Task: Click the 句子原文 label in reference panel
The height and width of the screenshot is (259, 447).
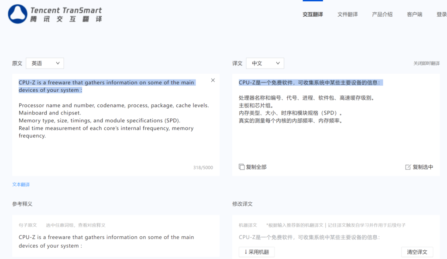Action: 28,225
